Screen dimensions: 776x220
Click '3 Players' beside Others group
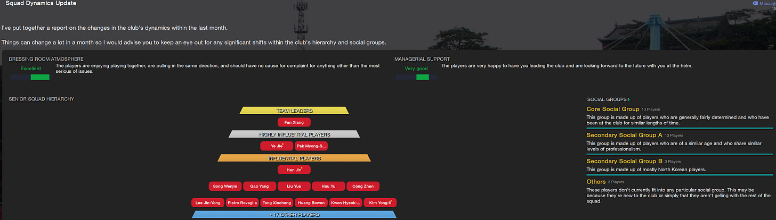(x=616, y=182)
